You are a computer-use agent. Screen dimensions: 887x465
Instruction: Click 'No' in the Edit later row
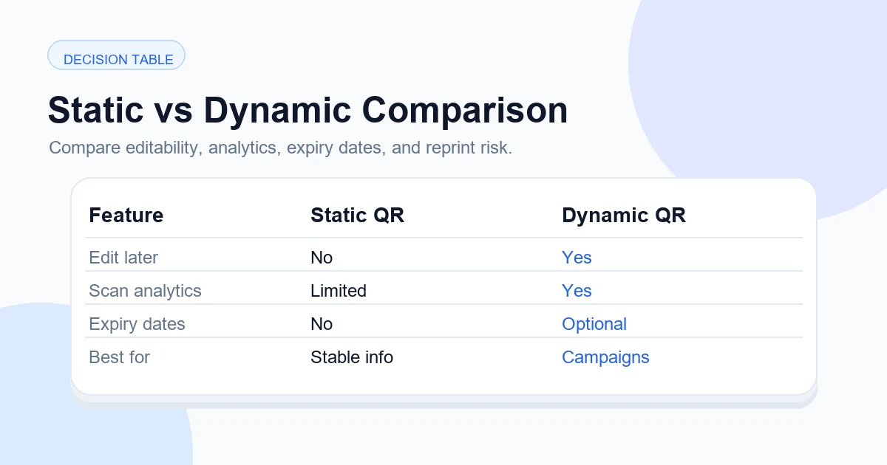coord(322,258)
